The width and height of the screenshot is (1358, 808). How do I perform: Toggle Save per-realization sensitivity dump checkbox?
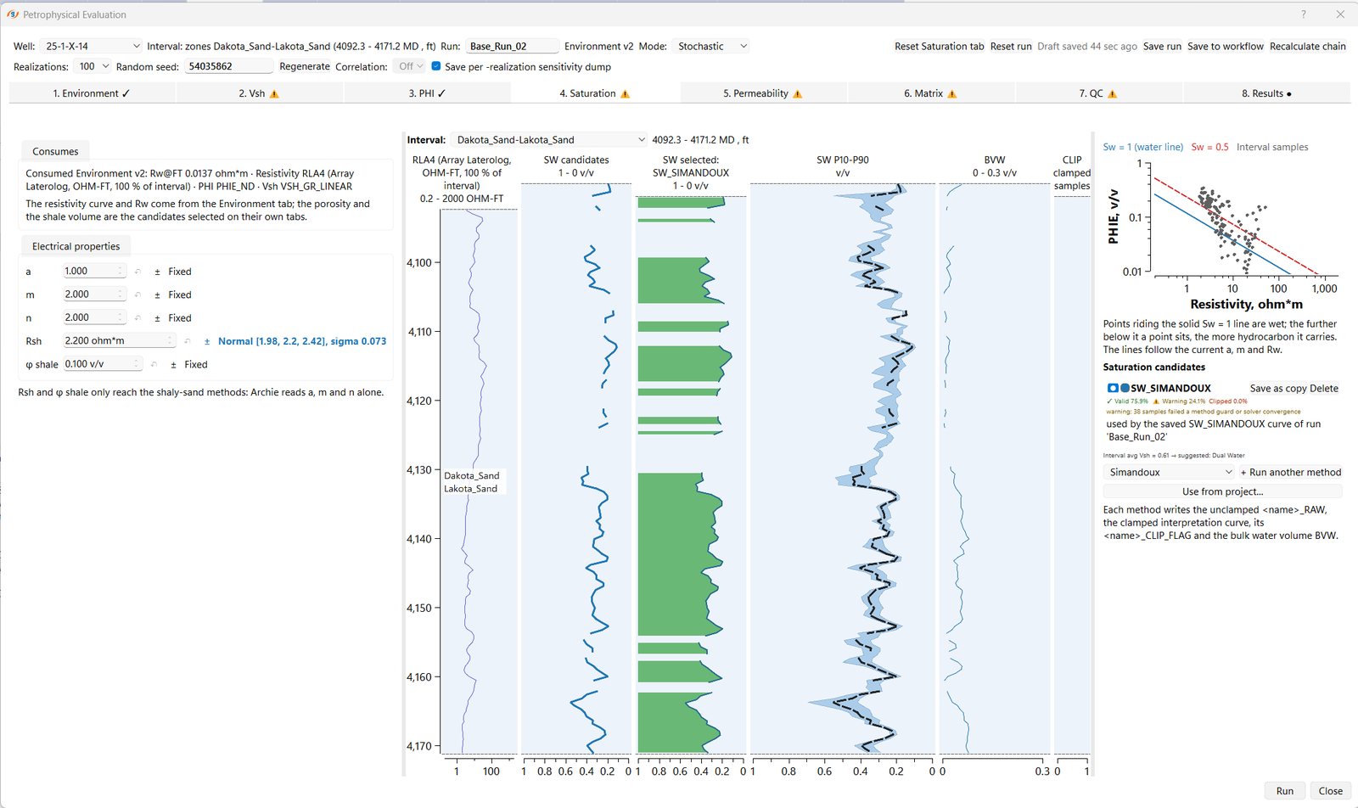point(436,66)
